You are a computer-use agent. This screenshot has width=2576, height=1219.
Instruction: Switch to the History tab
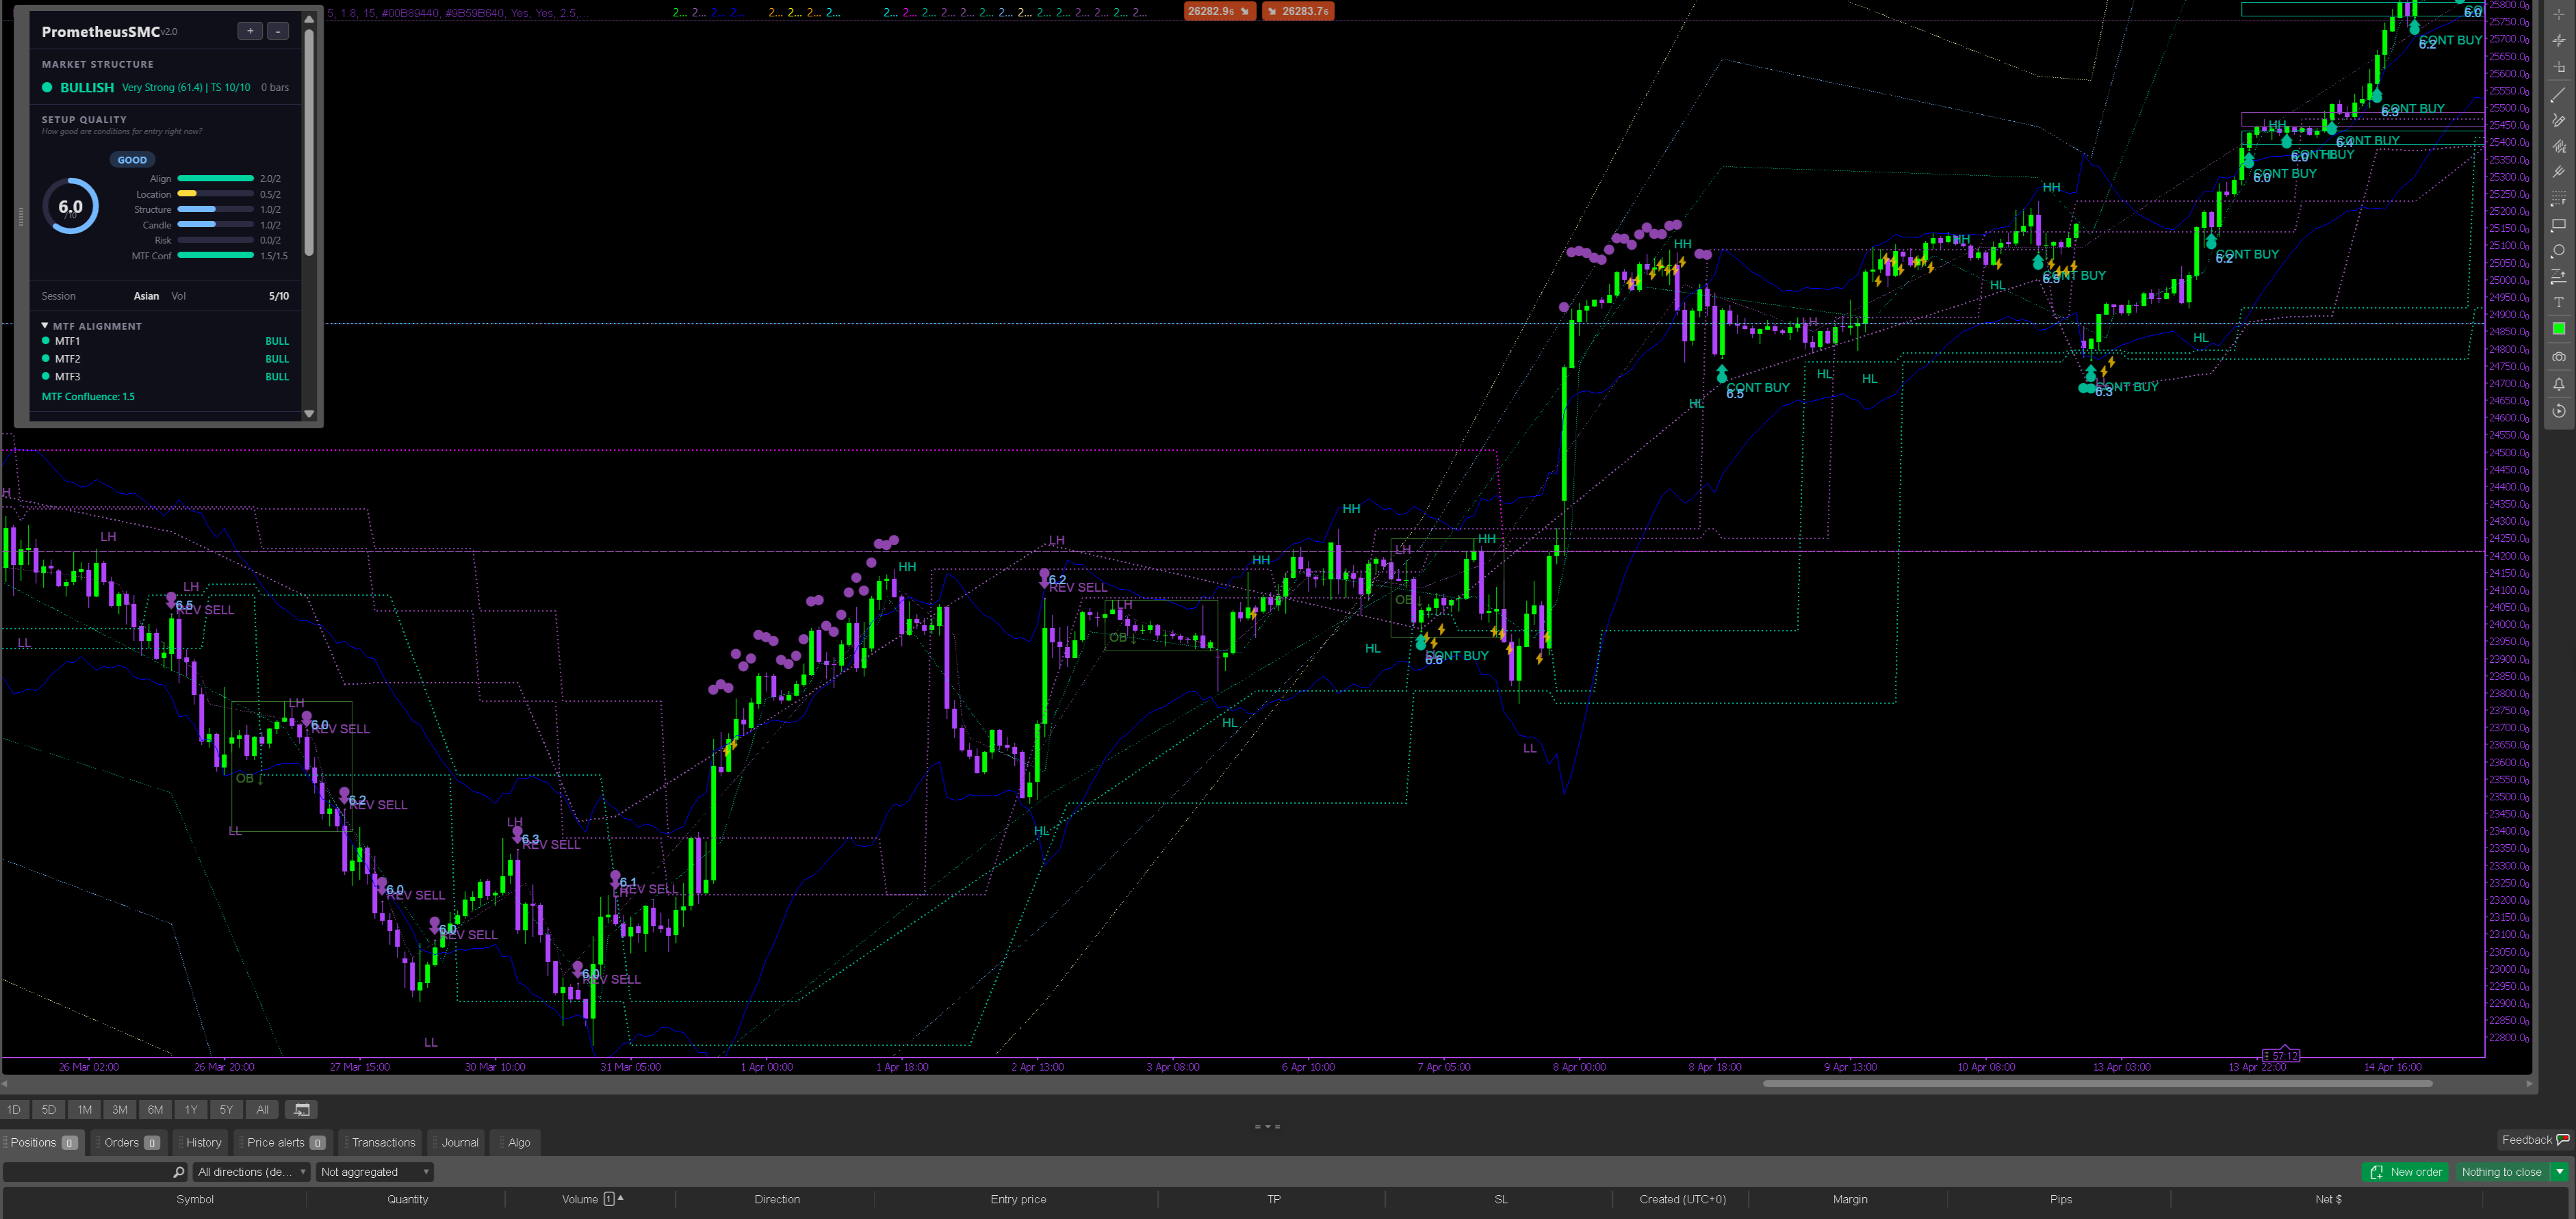click(203, 1142)
